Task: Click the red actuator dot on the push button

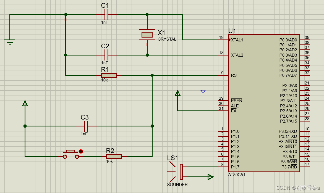Action: coord(81,152)
